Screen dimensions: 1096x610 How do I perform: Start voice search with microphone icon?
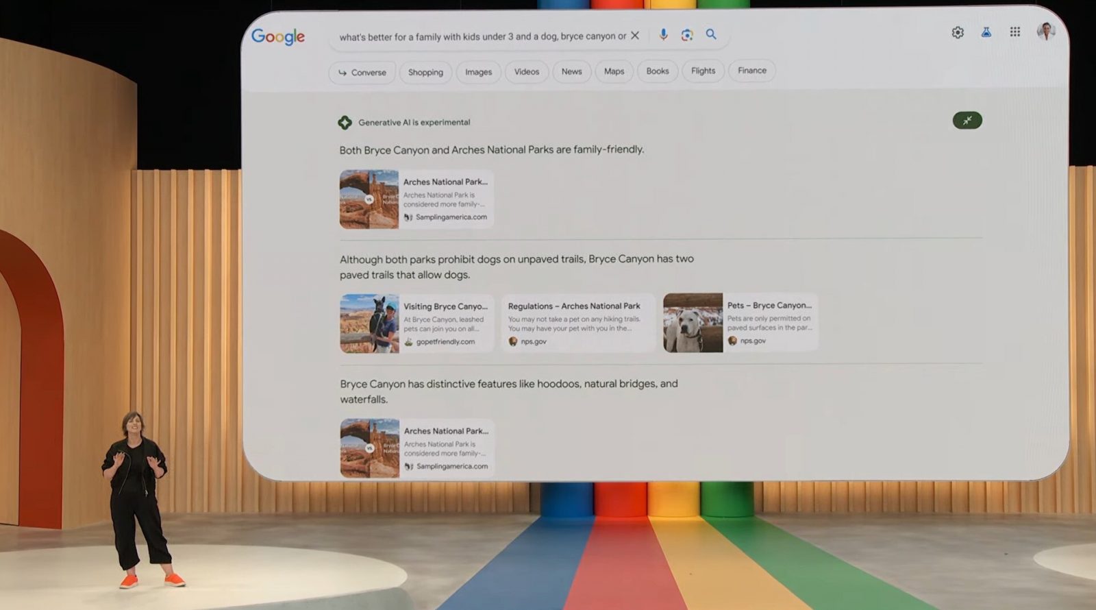(663, 35)
